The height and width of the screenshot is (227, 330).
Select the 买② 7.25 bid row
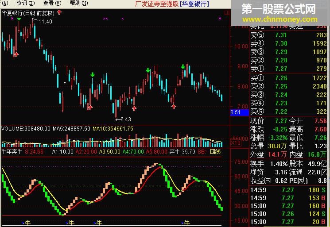tap(288, 86)
